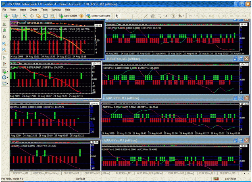Image resolution: width=252 pixels, height=182 pixels.
Task: Toggle the Data Window crosshair-target icon
Action: [32, 16]
